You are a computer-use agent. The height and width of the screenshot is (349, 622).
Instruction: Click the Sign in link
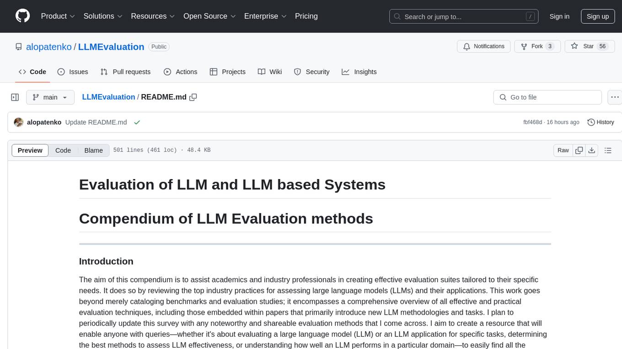coord(559,16)
